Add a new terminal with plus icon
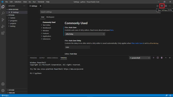The image size is (173, 97). (153, 58)
